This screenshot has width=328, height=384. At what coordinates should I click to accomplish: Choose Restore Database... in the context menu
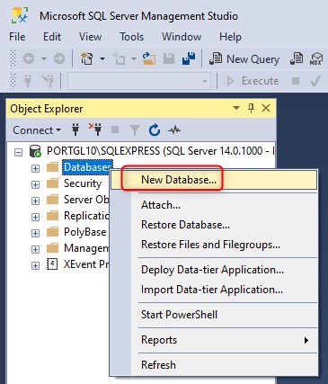tap(185, 225)
